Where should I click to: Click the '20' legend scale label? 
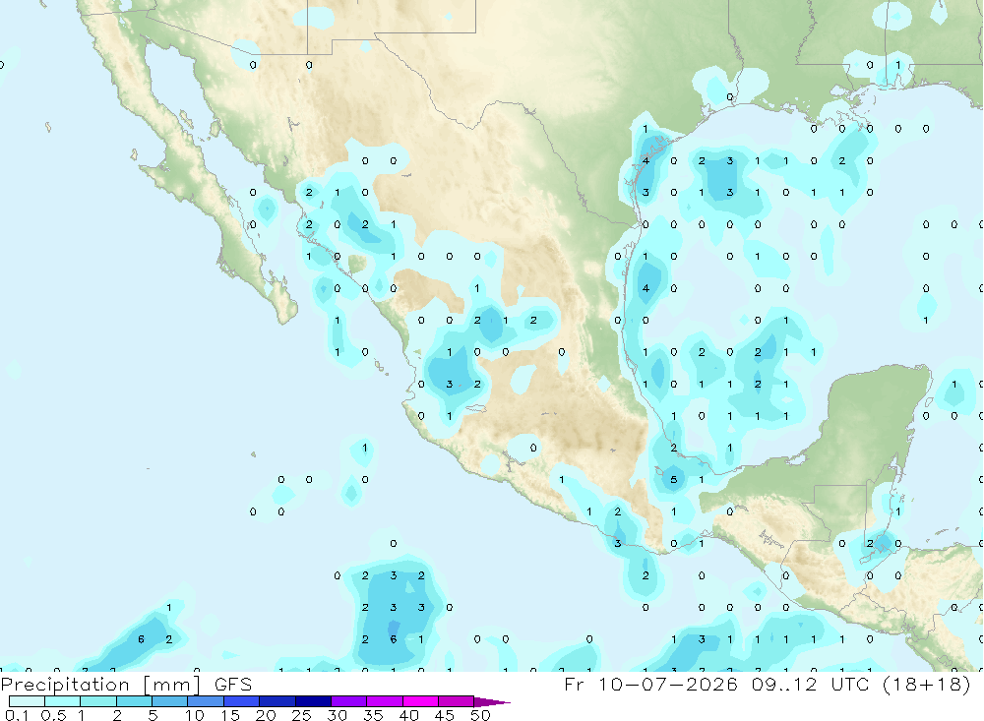click(266, 715)
